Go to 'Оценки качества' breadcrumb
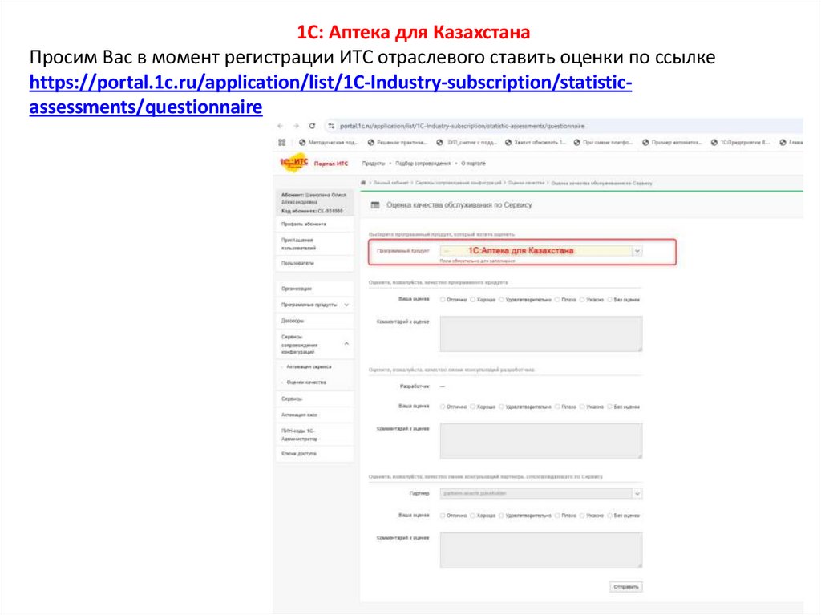 [x=527, y=183]
